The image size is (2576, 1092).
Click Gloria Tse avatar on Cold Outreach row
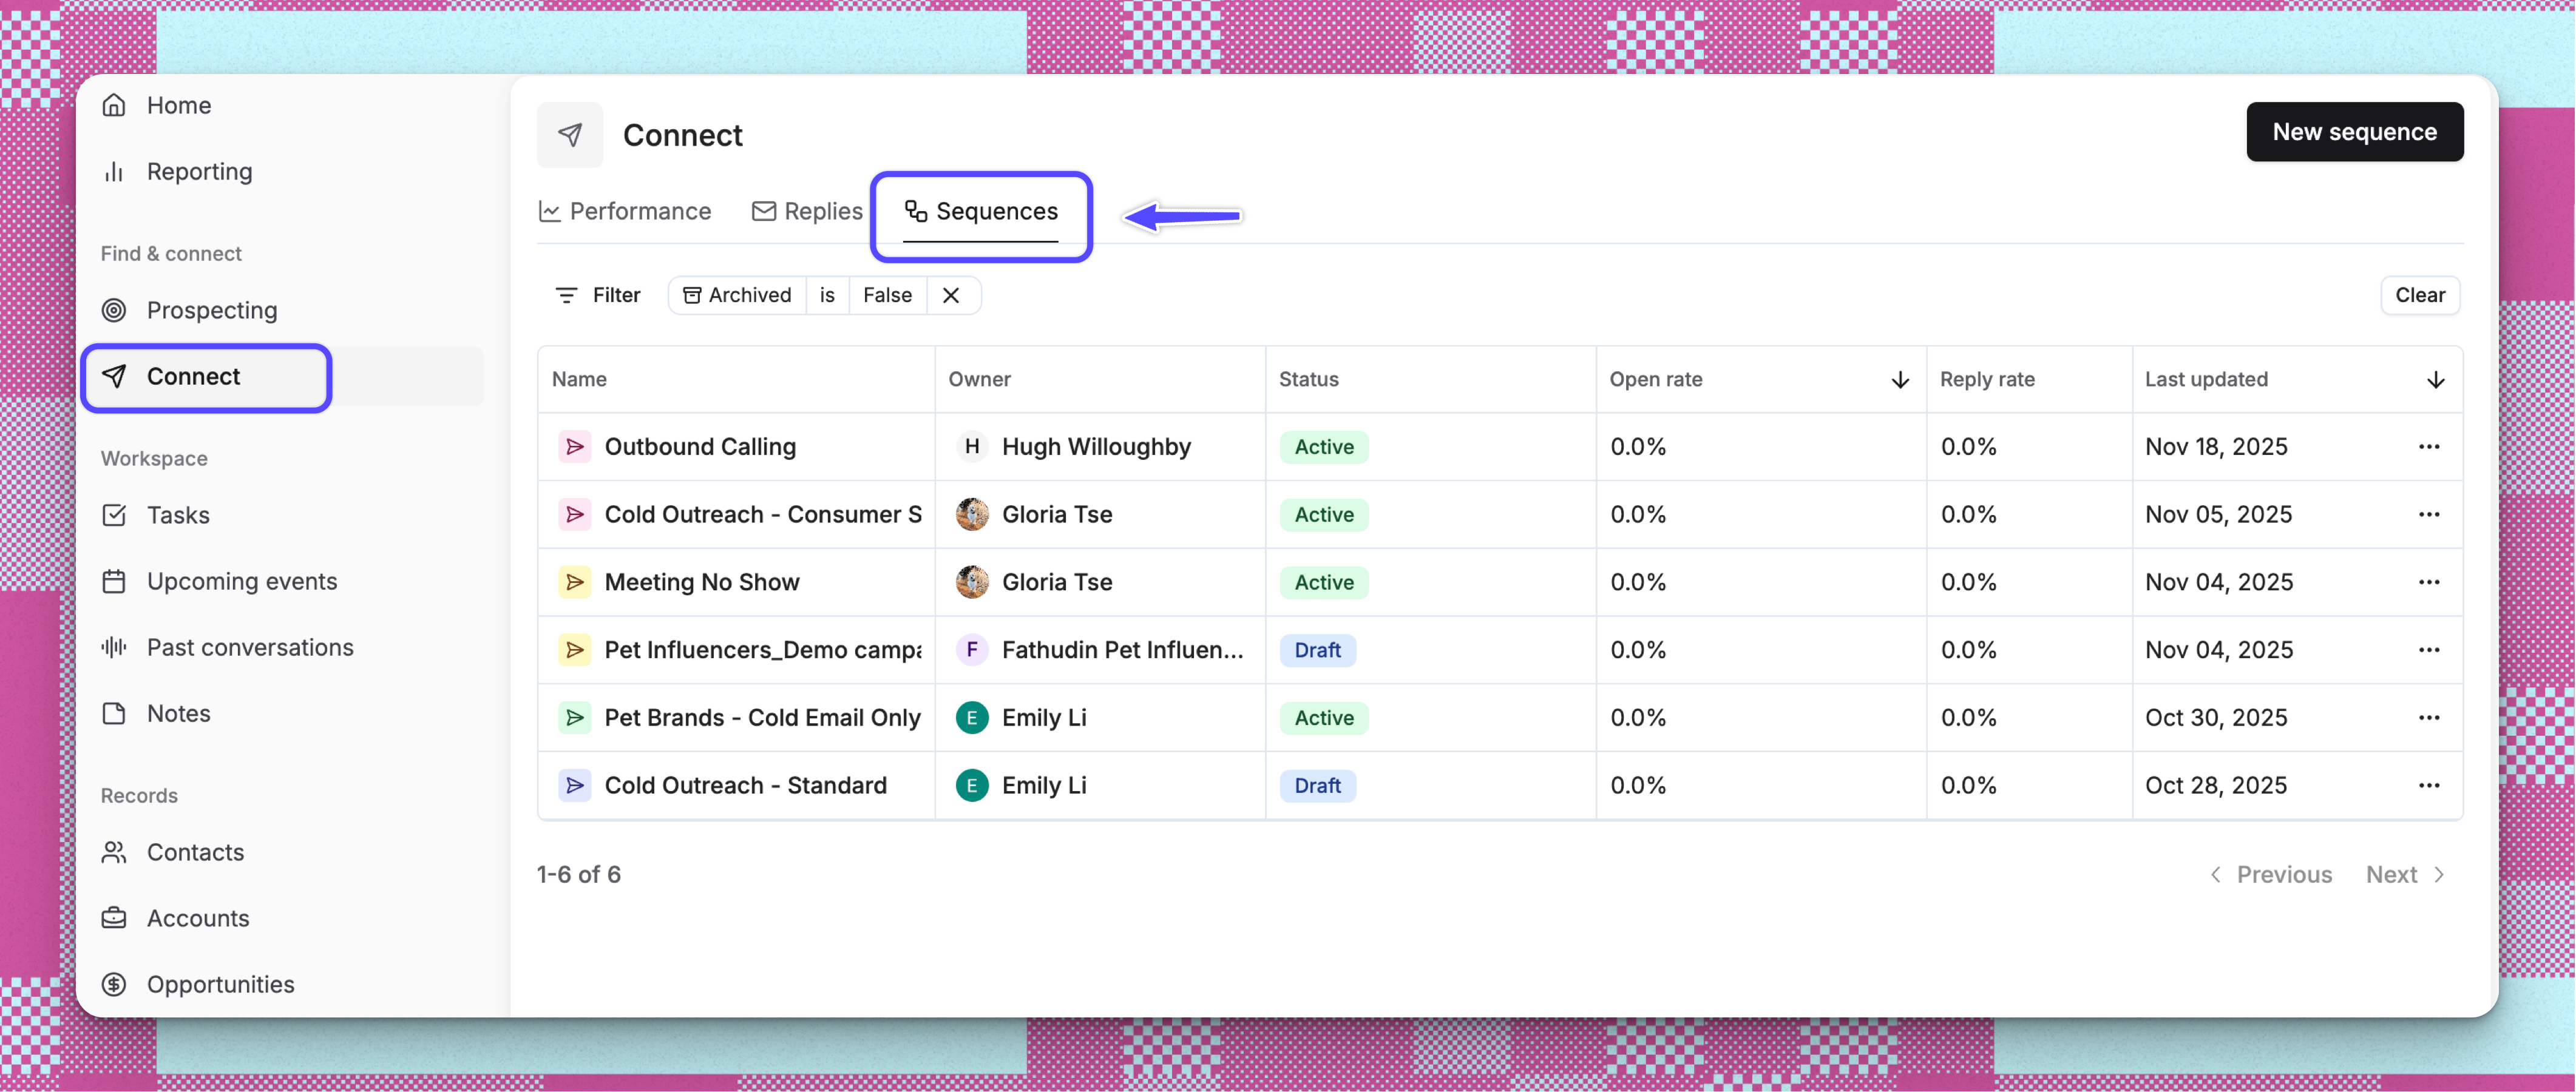(x=971, y=514)
